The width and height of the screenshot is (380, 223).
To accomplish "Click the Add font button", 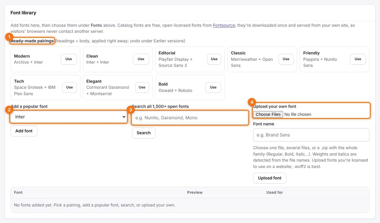I will (24, 131).
